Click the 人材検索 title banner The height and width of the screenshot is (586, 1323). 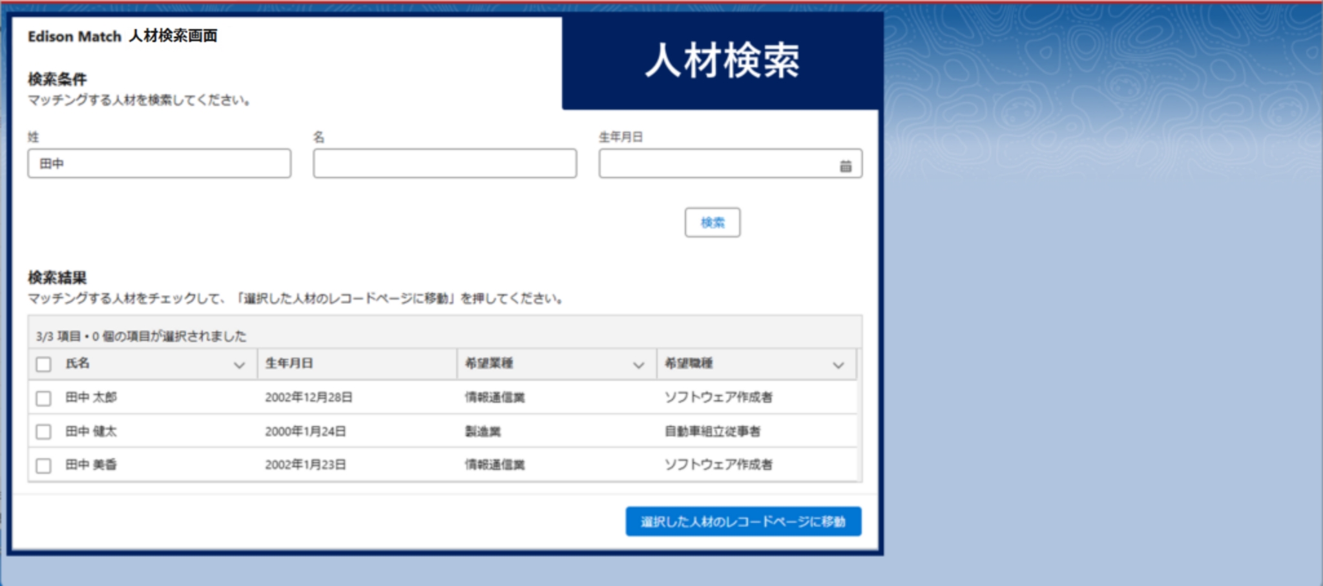(722, 61)
